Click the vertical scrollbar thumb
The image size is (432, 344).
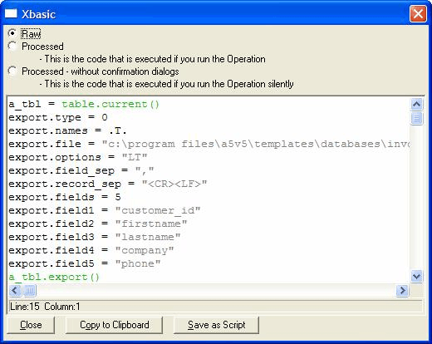[417, 118]
